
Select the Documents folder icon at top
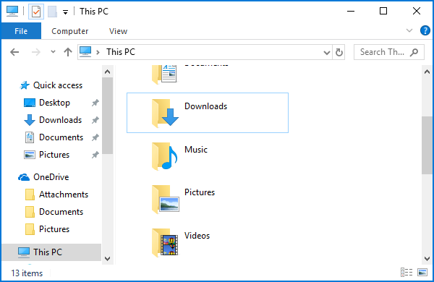(164, 74)
